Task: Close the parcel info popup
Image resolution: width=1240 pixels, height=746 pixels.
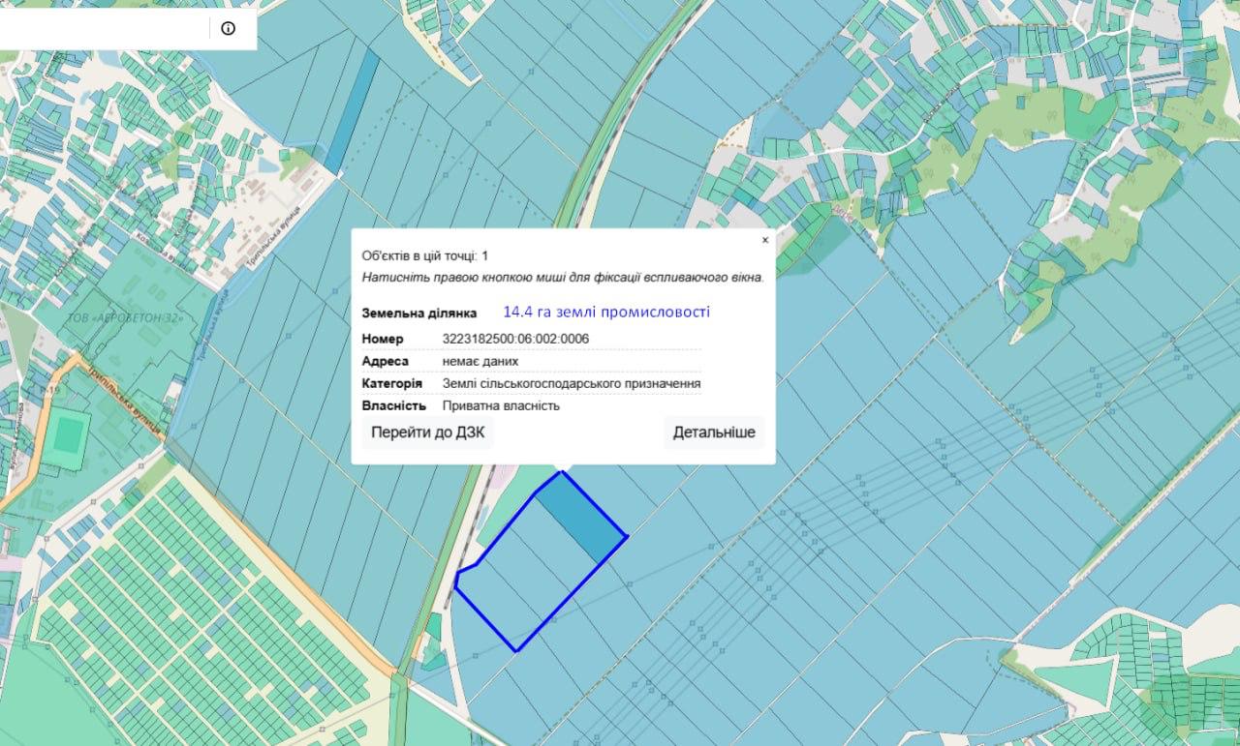Action: click(764, 240)
